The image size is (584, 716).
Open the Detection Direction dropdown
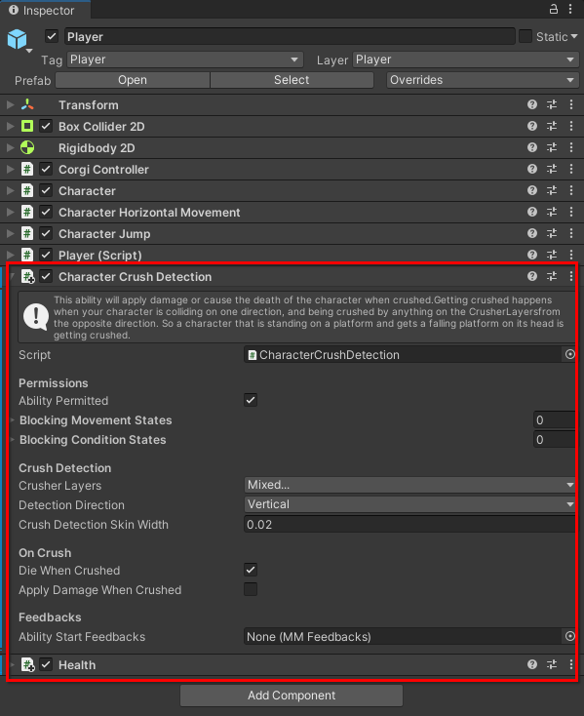click(409, 504)
